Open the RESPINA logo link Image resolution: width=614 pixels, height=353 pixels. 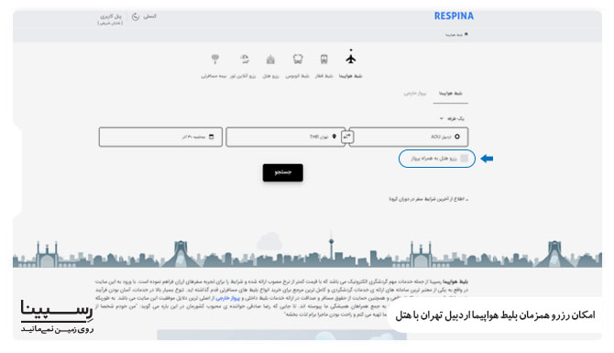click(x=454, y=17)
